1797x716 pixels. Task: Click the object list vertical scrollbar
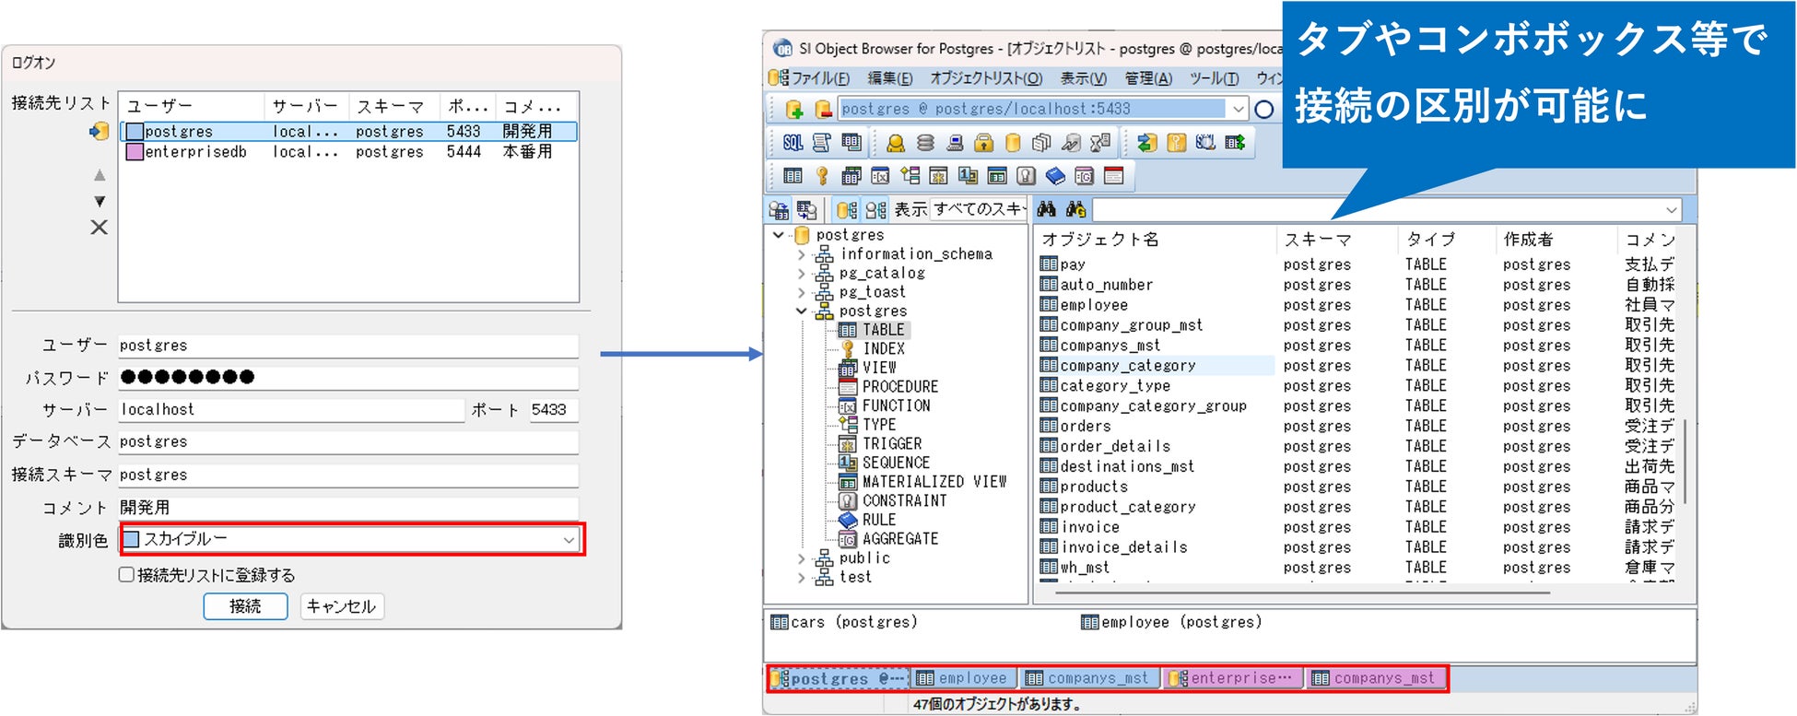tap(1686, 461)
